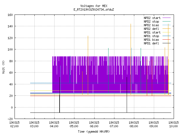This screenshot has height=134, width=179.
Task: Click the NPD1 bias red legend line
Action: point(166,40)
